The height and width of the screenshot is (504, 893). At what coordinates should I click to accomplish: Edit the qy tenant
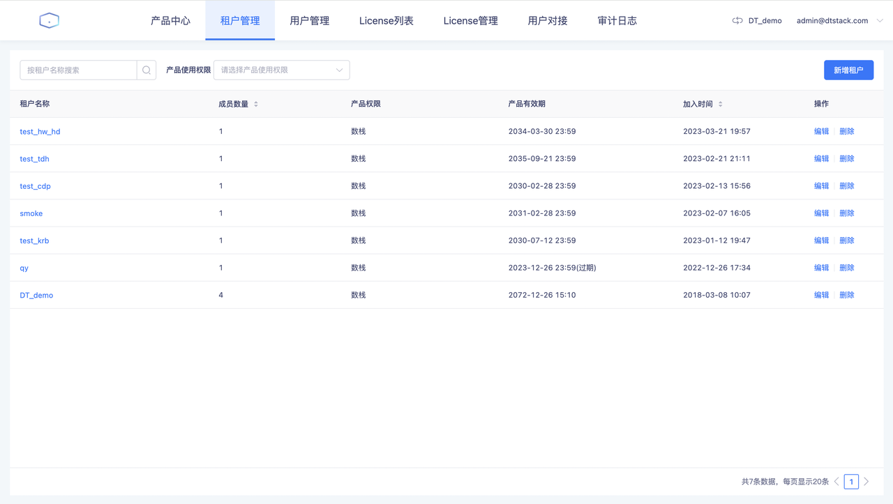point(822,267)
